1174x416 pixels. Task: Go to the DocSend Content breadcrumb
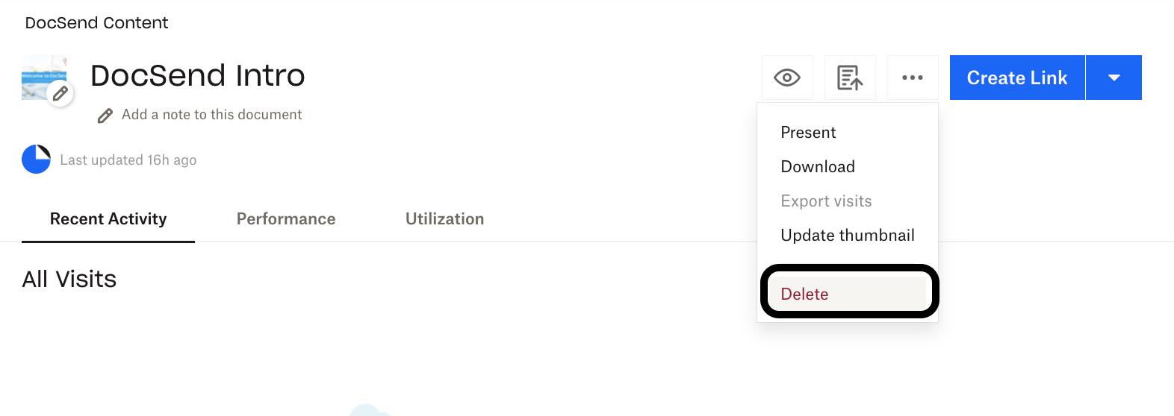tap(96, 23)
